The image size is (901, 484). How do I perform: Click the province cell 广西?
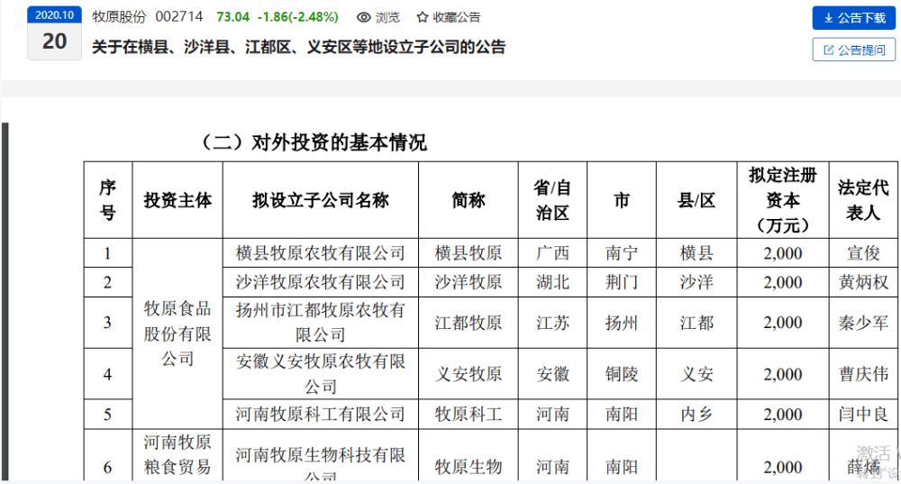pos(553,253)
